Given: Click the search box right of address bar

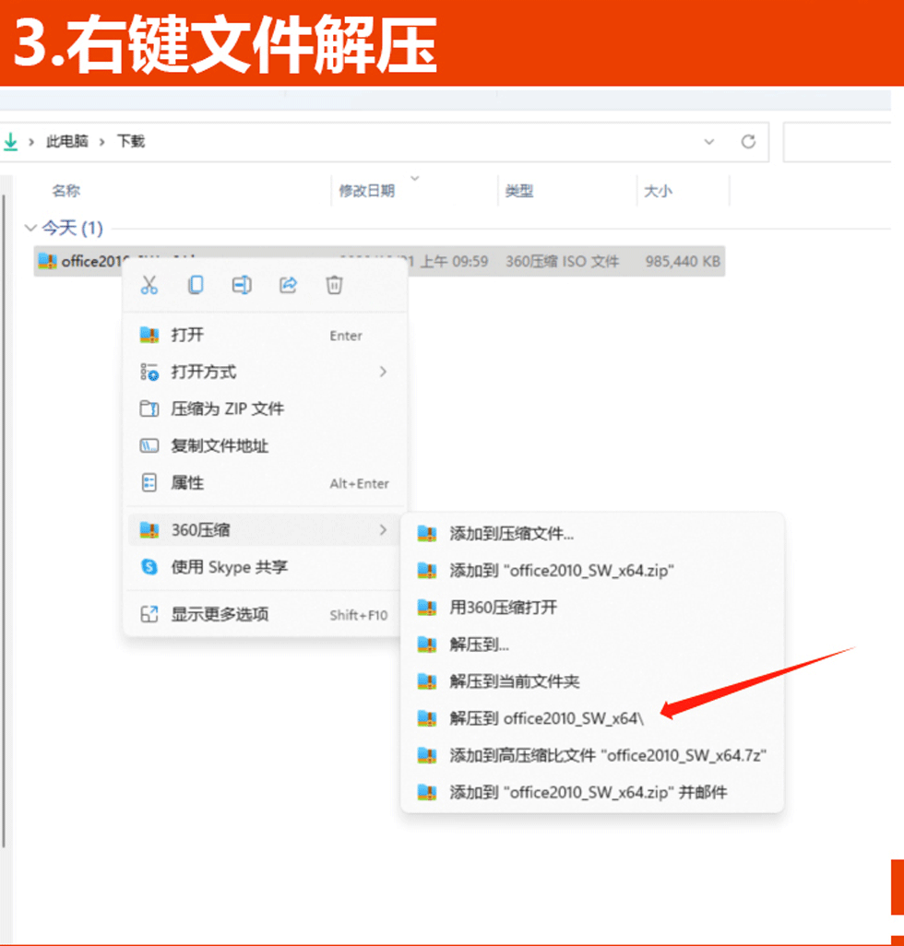Looking at the screenshot, I should coord(837,142).
